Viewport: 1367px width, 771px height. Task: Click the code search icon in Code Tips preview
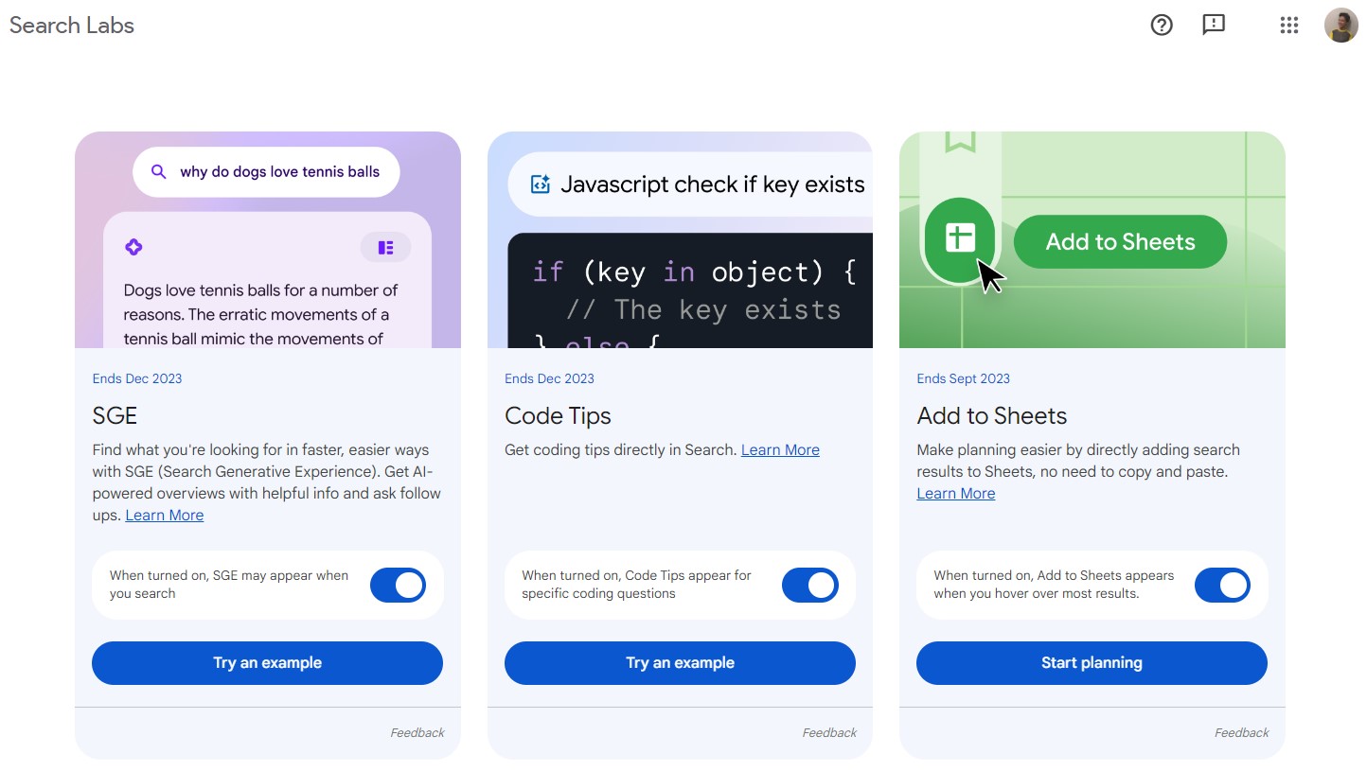click(541, 184)
